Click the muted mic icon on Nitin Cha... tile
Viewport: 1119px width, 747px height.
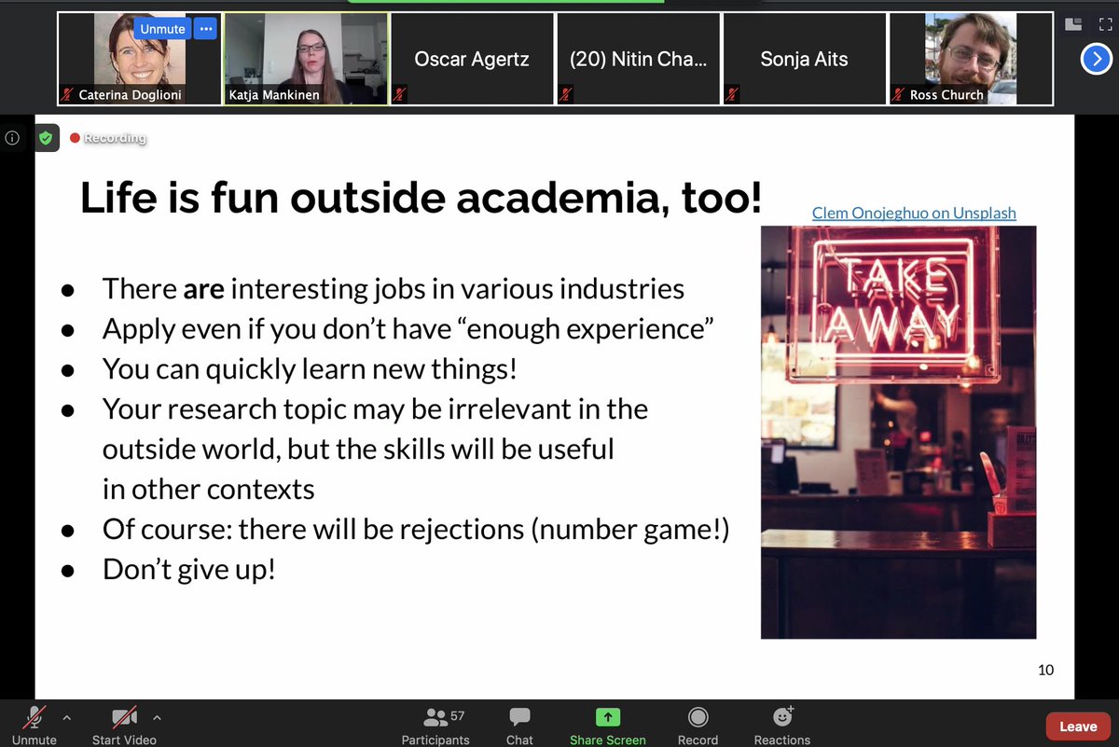point(566,94)
